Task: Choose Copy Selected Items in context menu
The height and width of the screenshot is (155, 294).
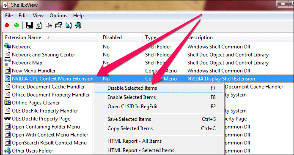Action: click(159, 128)
